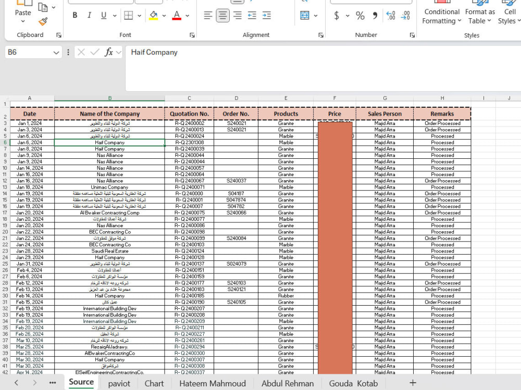Select column H header

click(442, 98)
